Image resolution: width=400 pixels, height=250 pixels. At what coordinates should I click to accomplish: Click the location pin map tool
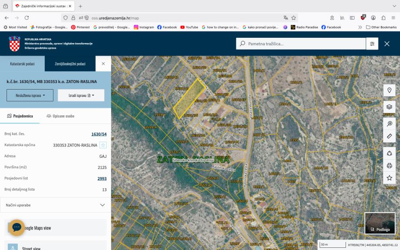(389, 90)
